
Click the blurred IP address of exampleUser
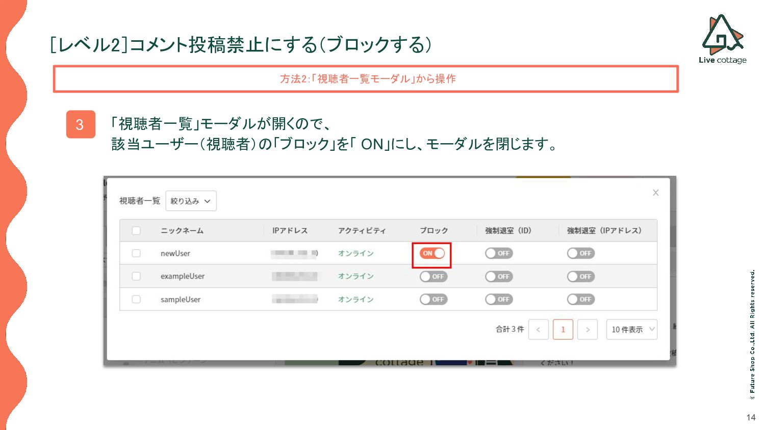point(295,276)
